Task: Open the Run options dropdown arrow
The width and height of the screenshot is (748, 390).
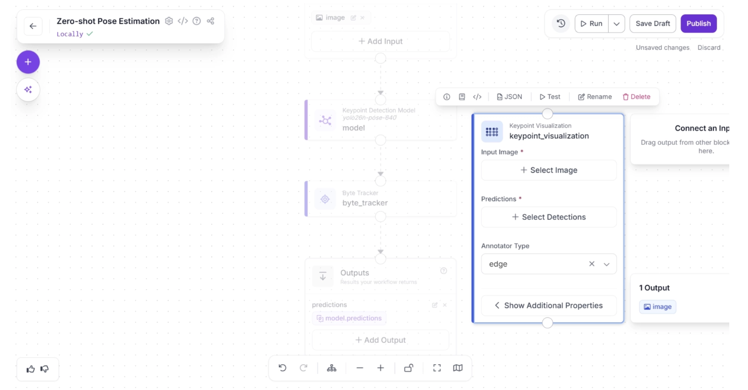Action: [616, 24]
